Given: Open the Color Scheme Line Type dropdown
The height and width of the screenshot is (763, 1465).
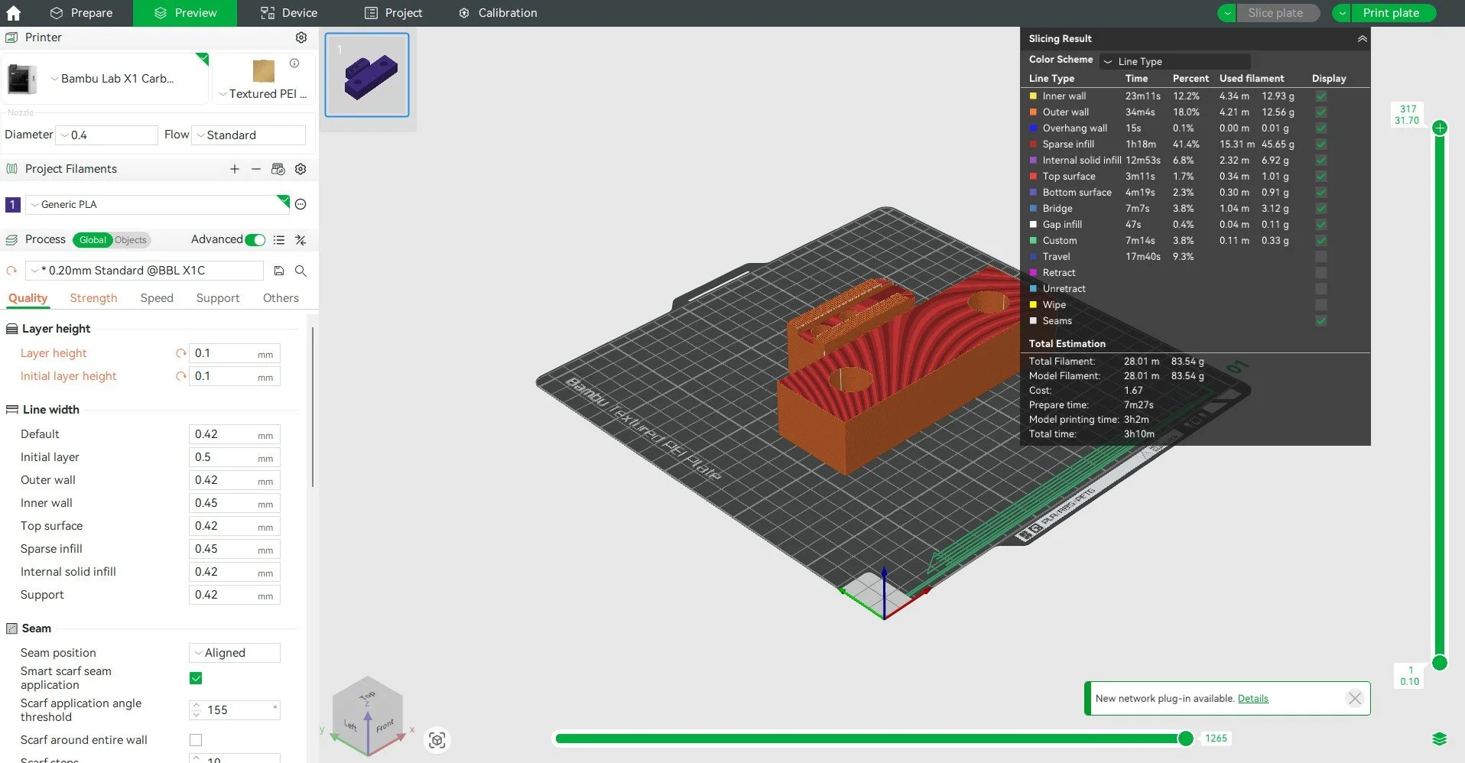Looking at the screenshot, I should point(1175,61).
